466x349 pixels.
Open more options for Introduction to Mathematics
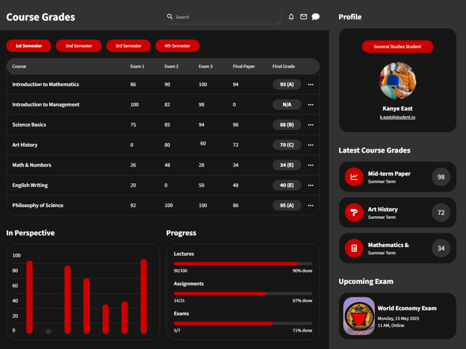click(310, 85)
